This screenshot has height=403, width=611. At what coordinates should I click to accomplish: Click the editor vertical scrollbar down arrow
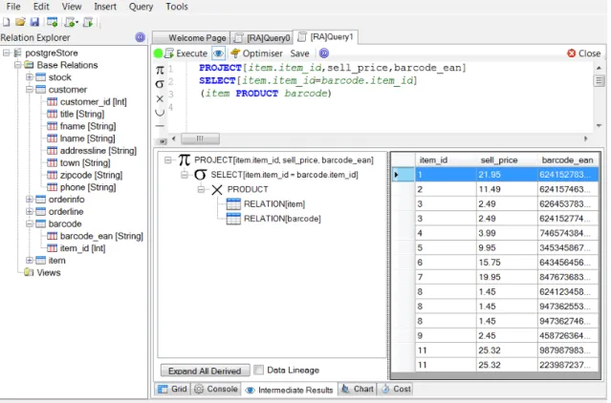tap(599, 126)
